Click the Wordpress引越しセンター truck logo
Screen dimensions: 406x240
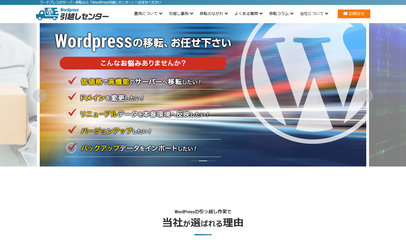(x=72, y=14)
